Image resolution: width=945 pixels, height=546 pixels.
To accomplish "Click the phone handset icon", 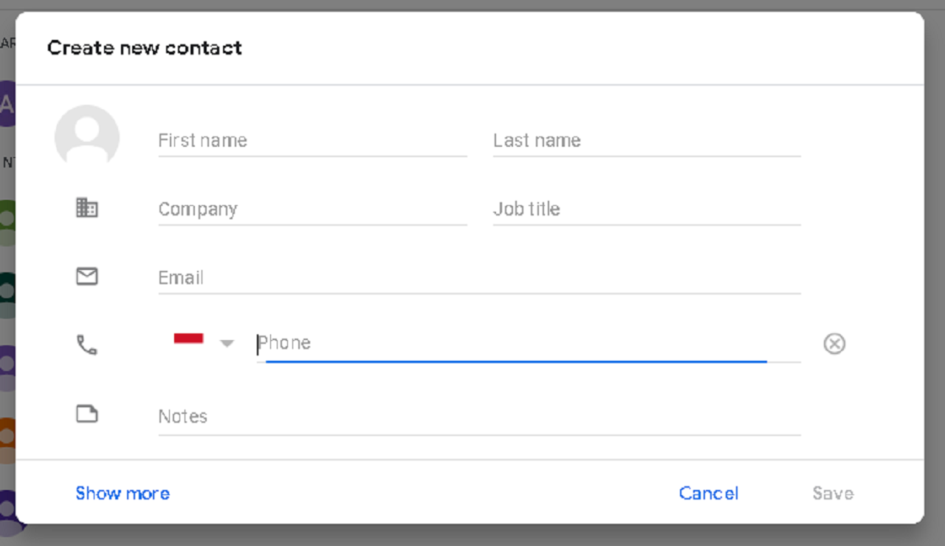I will click(87, 345).
